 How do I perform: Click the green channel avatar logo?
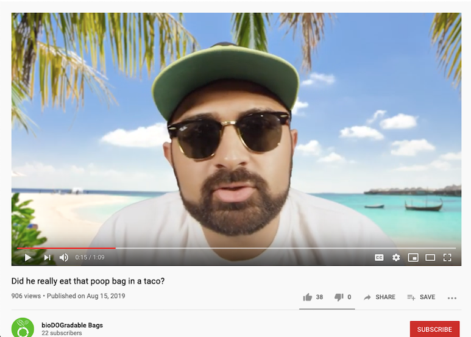tap(23, 328)
